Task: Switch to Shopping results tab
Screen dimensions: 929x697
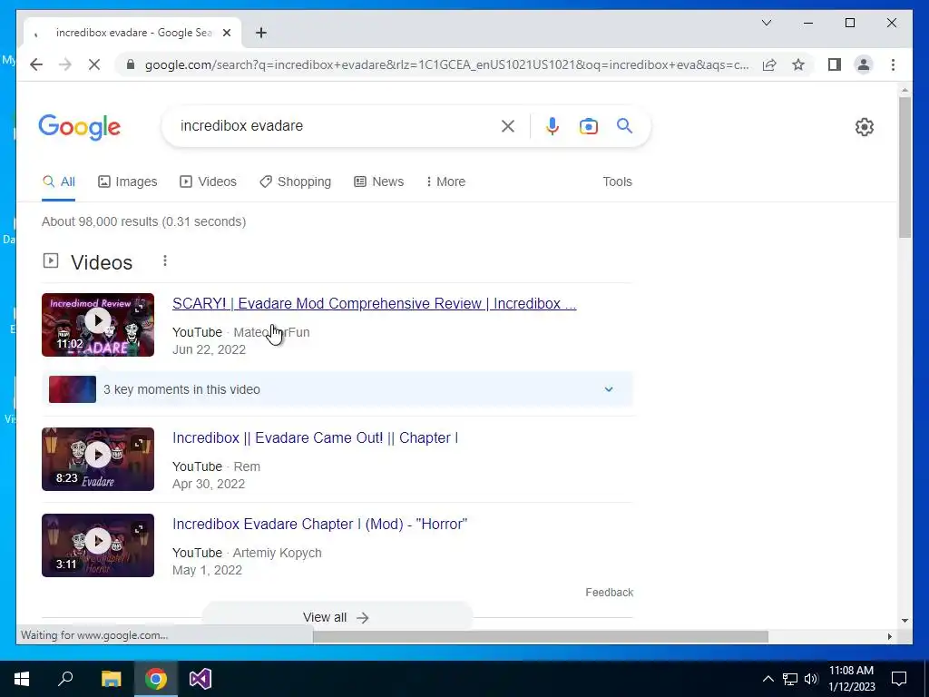Action: (x=295, y=182)
